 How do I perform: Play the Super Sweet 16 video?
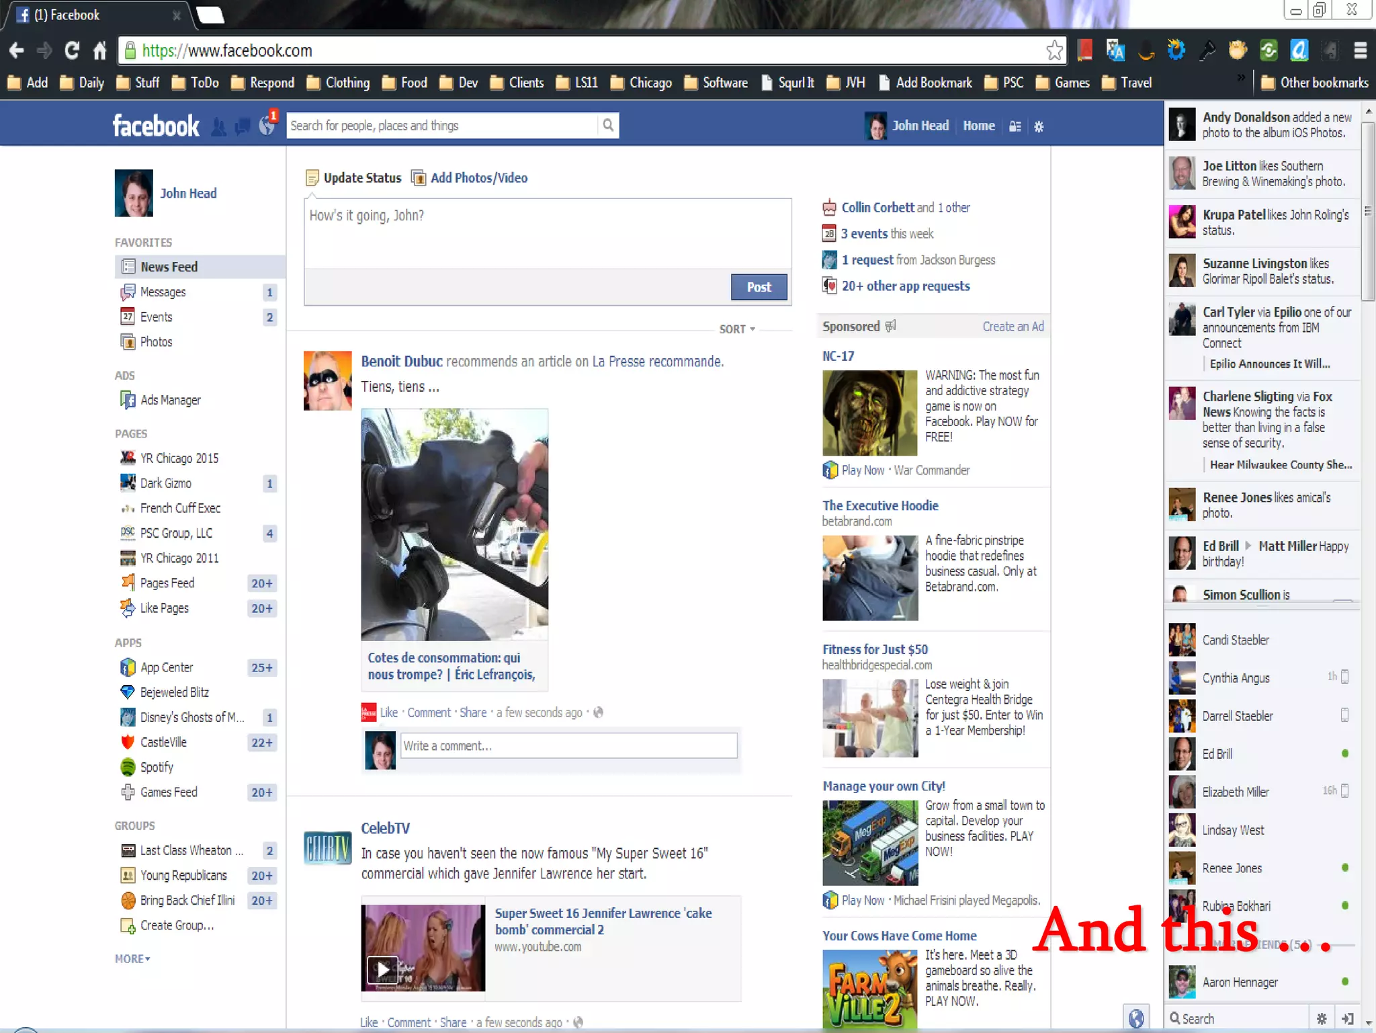[x=382, y=968]
